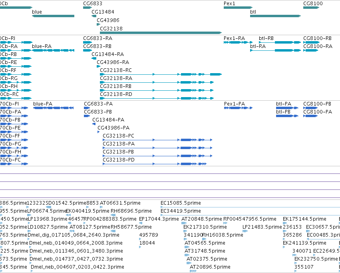Select EST AT06631.5prime

[x=120, y=203]
